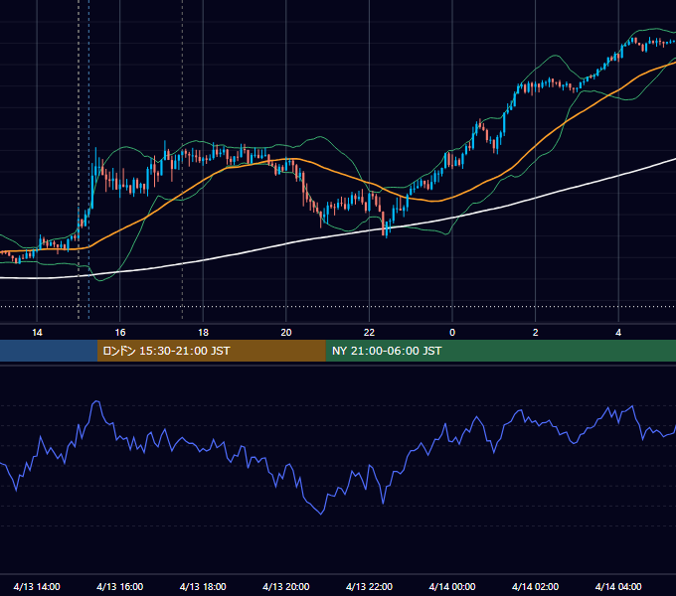Click the hour label 2 on price chart axis
676x596 pixels.
pyautogui.click(x=536, y=333)
